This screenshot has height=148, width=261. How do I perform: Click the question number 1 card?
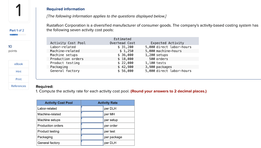coord(19,11)
